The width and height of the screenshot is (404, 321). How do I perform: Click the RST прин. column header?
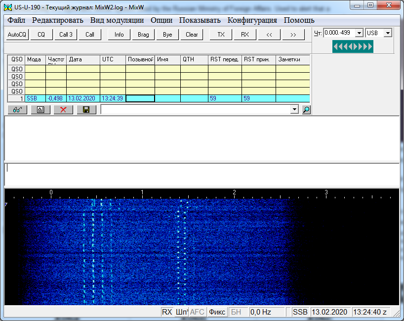pos(259,60)
